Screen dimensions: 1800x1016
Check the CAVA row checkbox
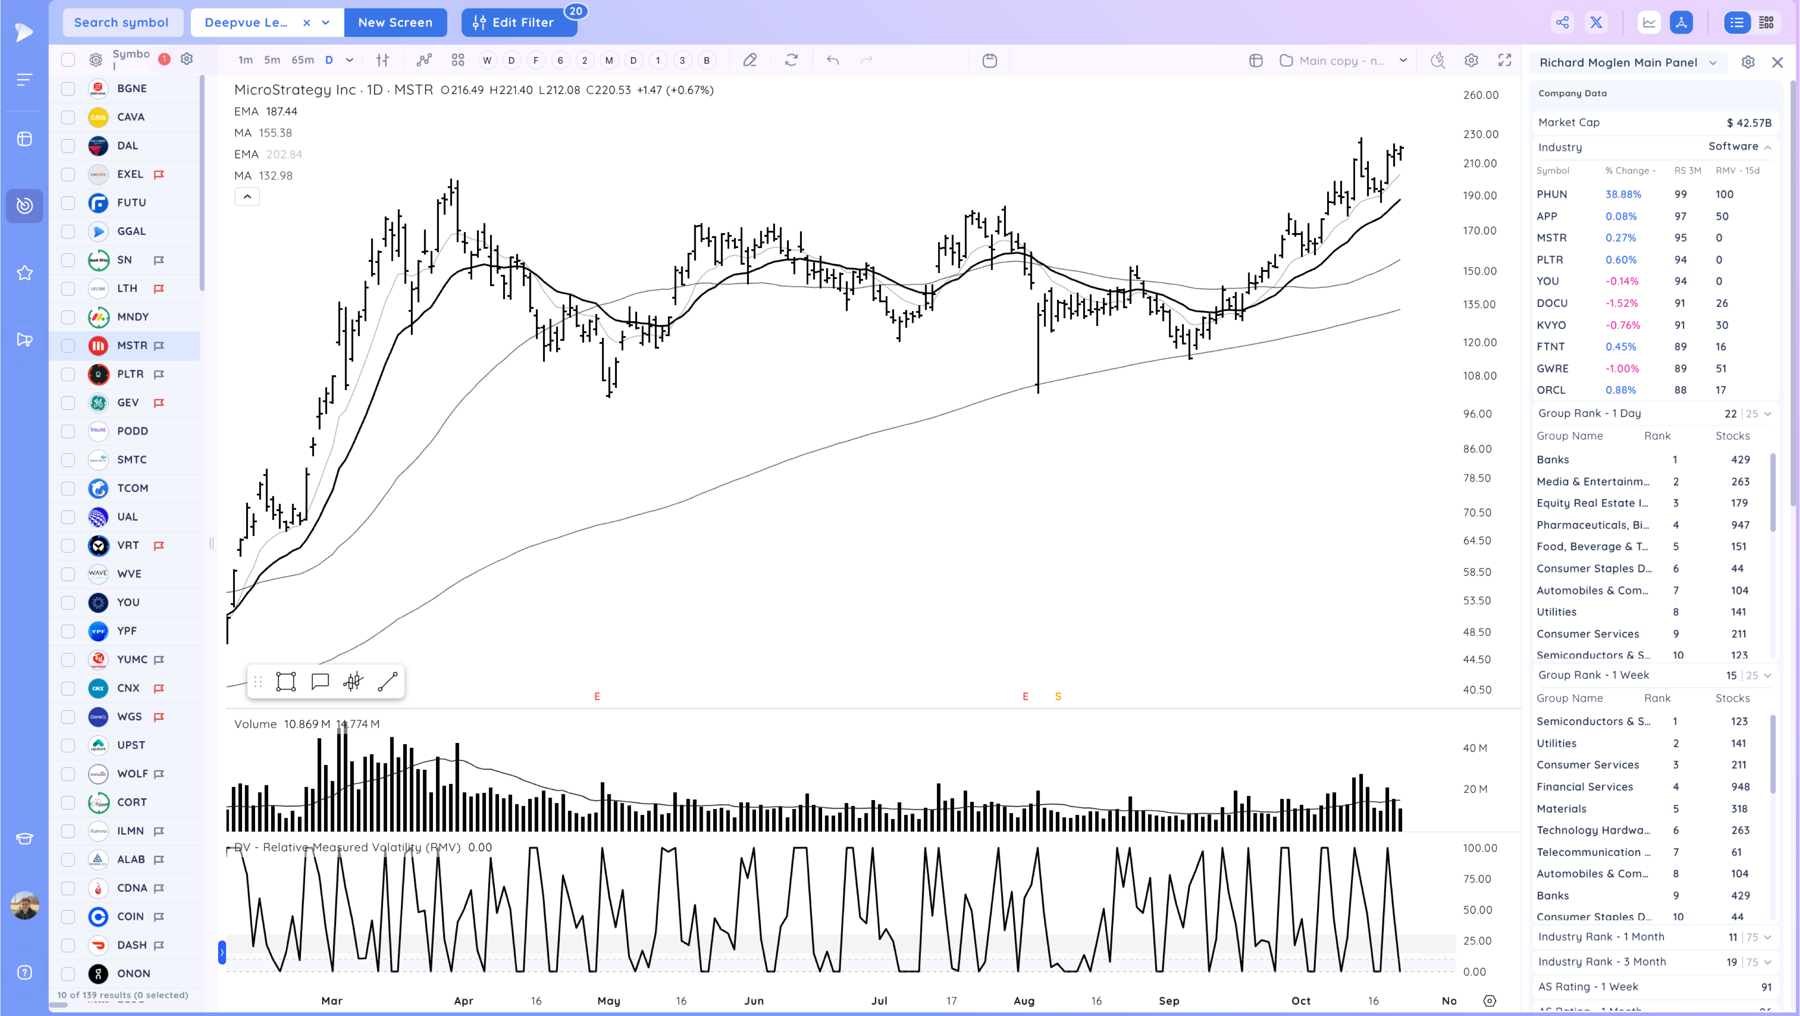click(68, 117)
